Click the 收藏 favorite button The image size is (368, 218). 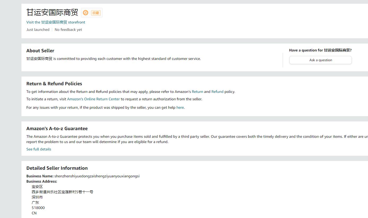click(x=96, y=13)
